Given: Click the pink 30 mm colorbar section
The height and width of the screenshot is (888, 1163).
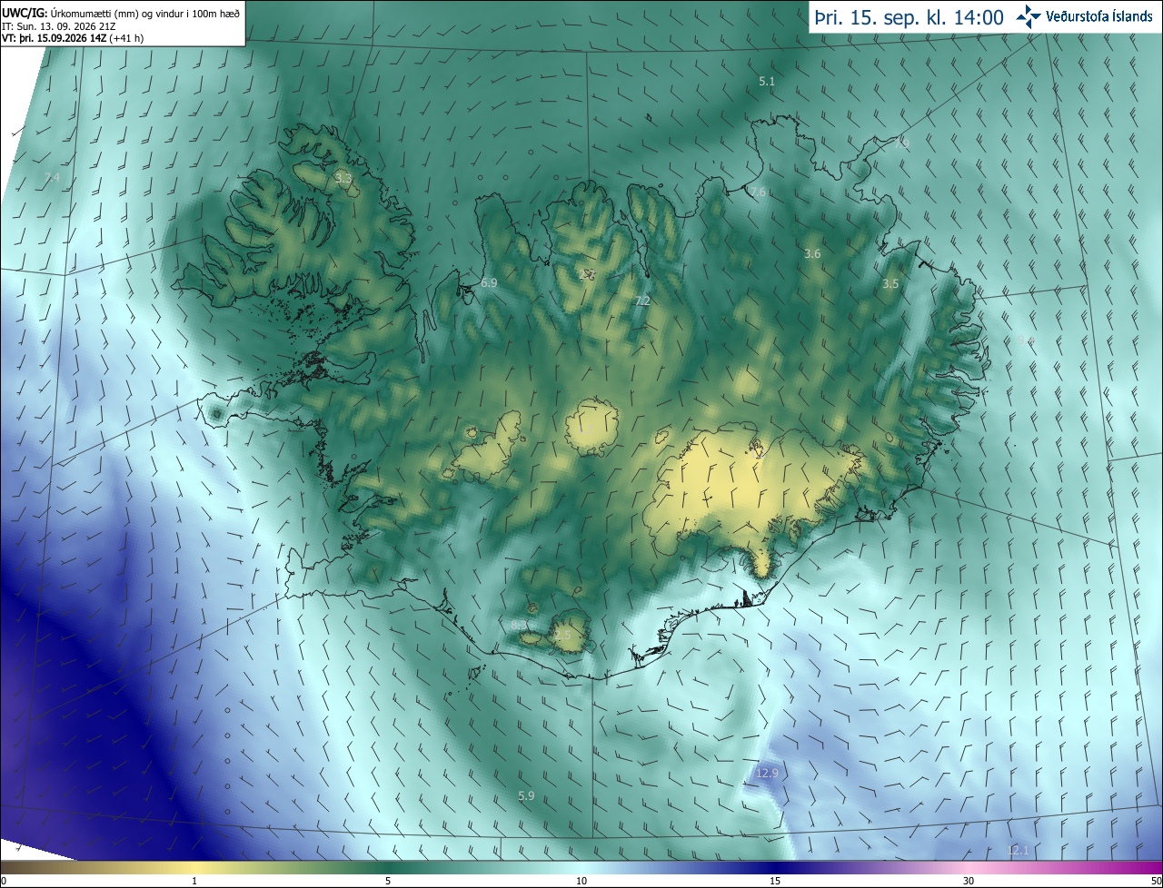Looking at the screenshot, I should point(969,867).
